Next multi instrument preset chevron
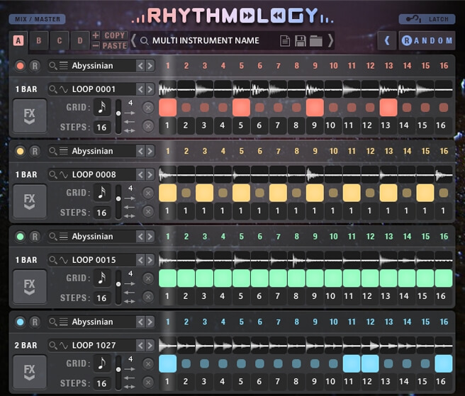The height and width of the screenshot is (396, 465). (x=330, y=40)
